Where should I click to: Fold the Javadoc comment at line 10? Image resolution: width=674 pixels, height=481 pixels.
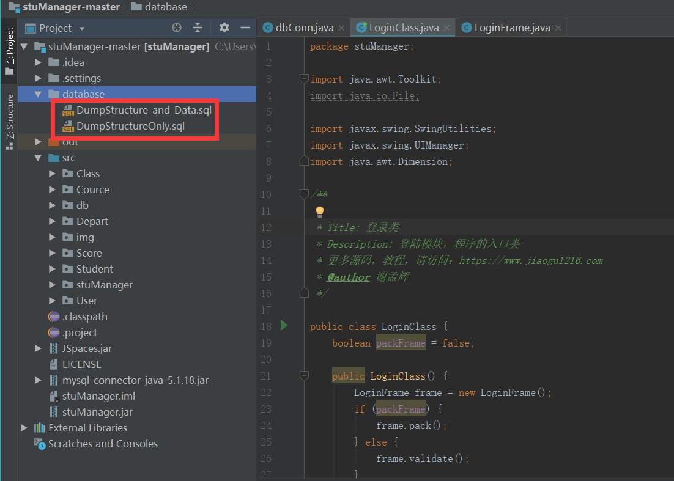point(304,194)
